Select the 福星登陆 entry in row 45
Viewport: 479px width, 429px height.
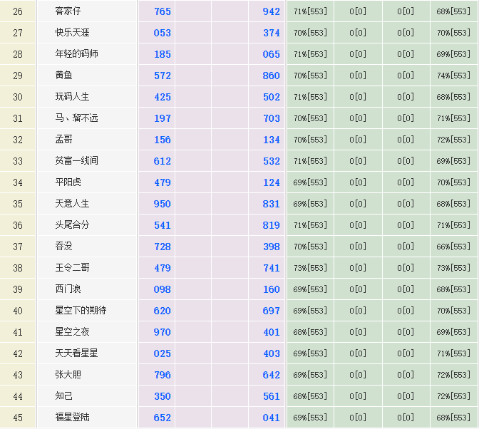[x=73, y=418]
